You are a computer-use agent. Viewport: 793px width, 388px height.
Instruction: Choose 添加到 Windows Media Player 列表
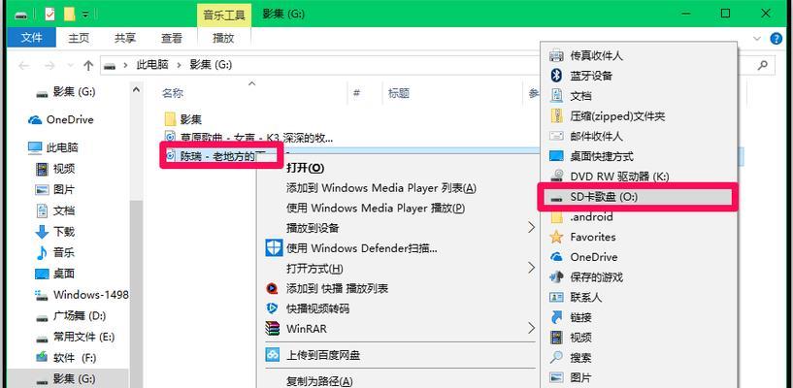click(x=381, y=188)
